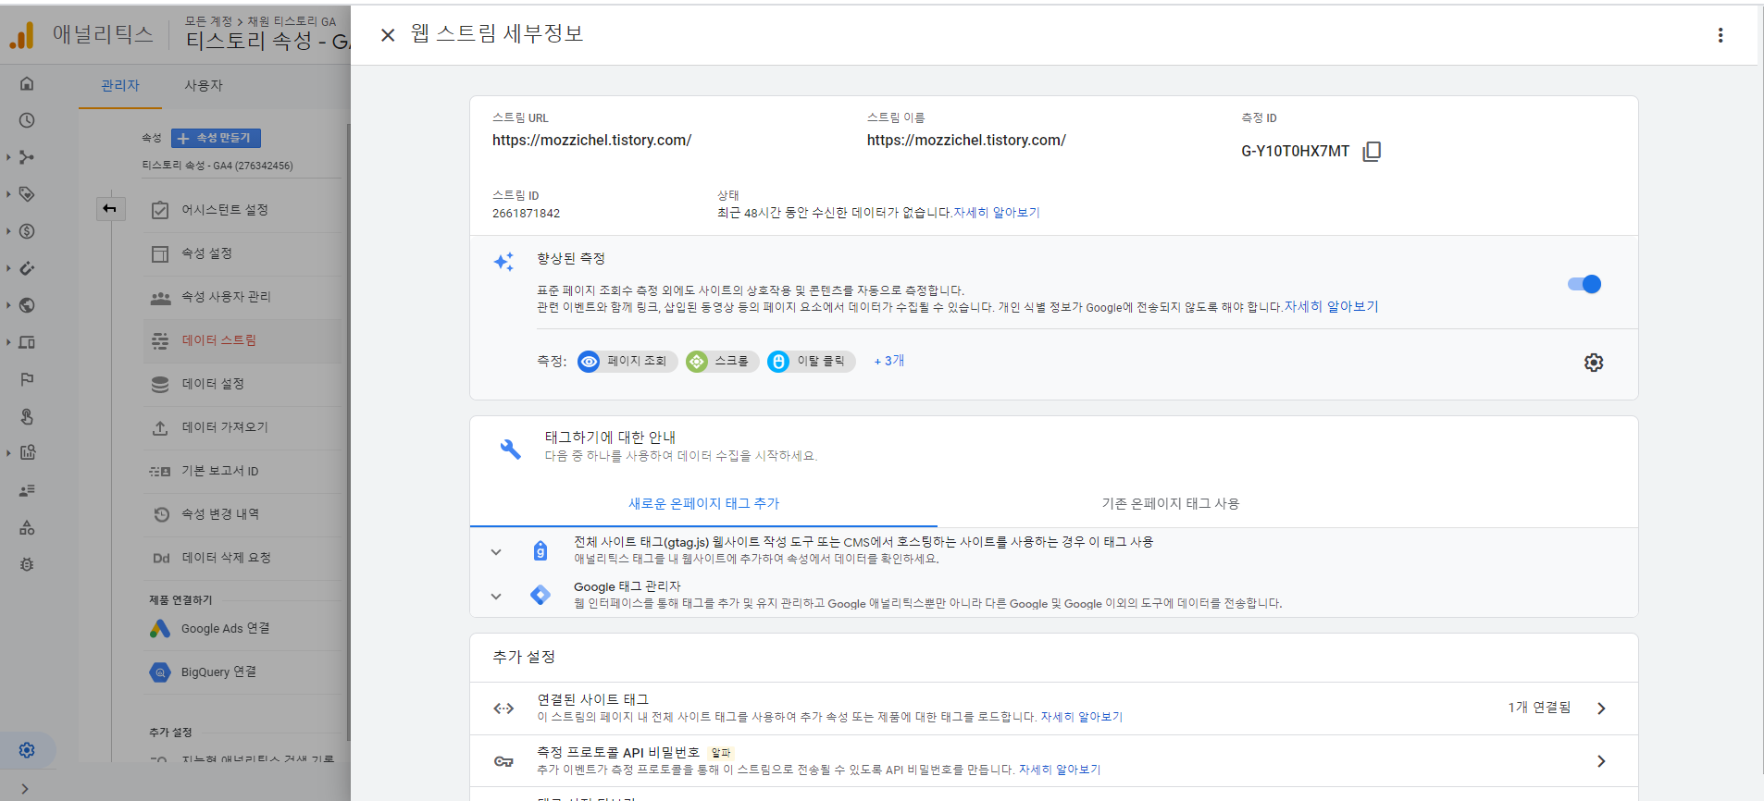
Task: Open the devices tech sidebar icon
Action: pos(27,342)
